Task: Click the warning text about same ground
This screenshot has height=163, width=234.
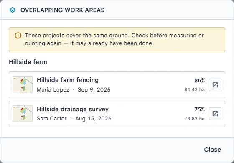Action: [114, 39]
